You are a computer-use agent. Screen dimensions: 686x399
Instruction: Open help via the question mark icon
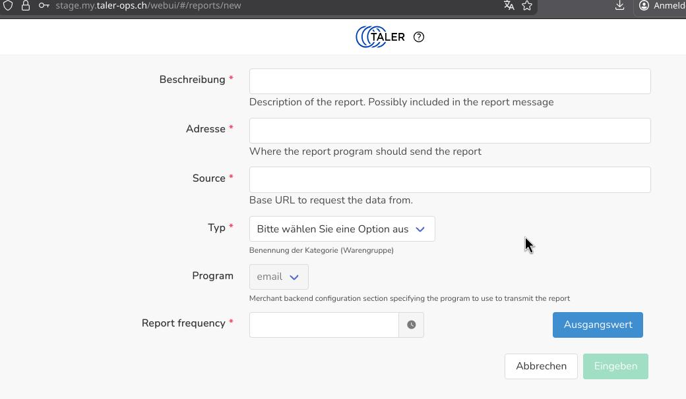coord(419,37)
